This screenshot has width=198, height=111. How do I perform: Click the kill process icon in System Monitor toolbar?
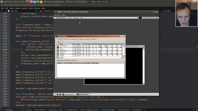[x=58, y=42]
